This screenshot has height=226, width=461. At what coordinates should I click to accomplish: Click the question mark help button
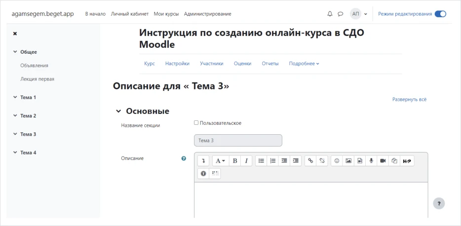pyautogui.click(x=439, y=203)
